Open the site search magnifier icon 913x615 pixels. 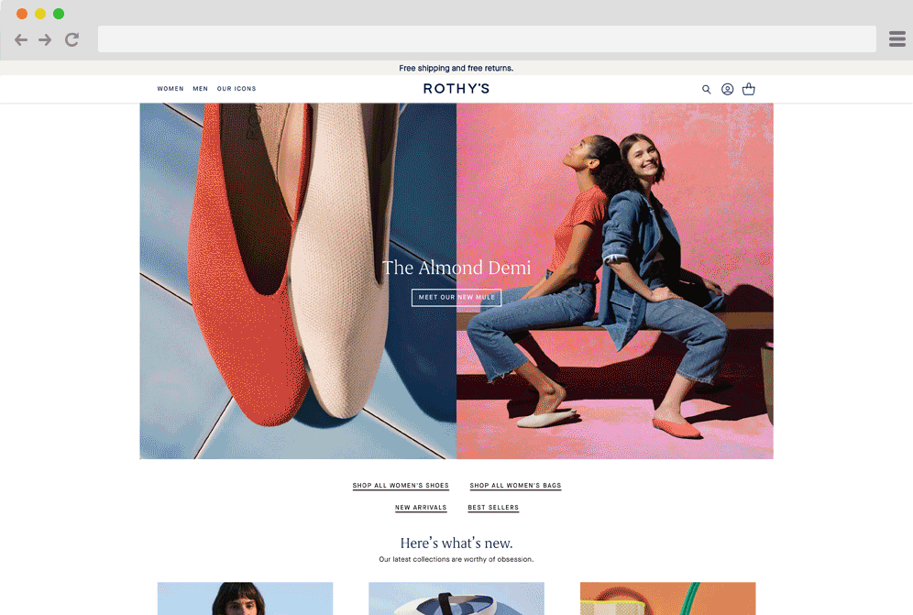point(706,90)
